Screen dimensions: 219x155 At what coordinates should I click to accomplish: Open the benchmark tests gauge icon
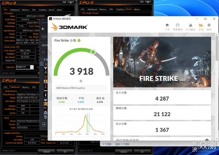coord(177,25)
